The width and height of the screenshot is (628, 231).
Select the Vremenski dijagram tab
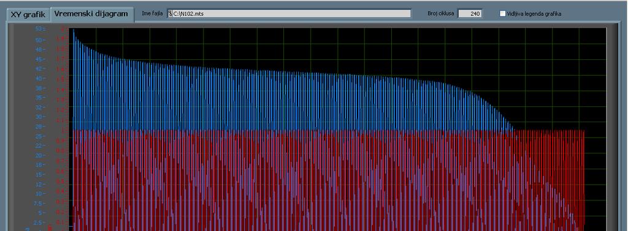(x=91, y=13)
